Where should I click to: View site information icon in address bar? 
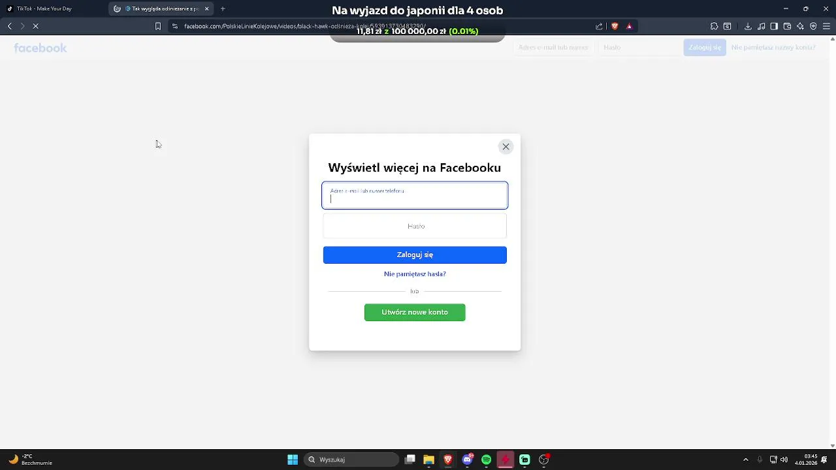point(174,26)
